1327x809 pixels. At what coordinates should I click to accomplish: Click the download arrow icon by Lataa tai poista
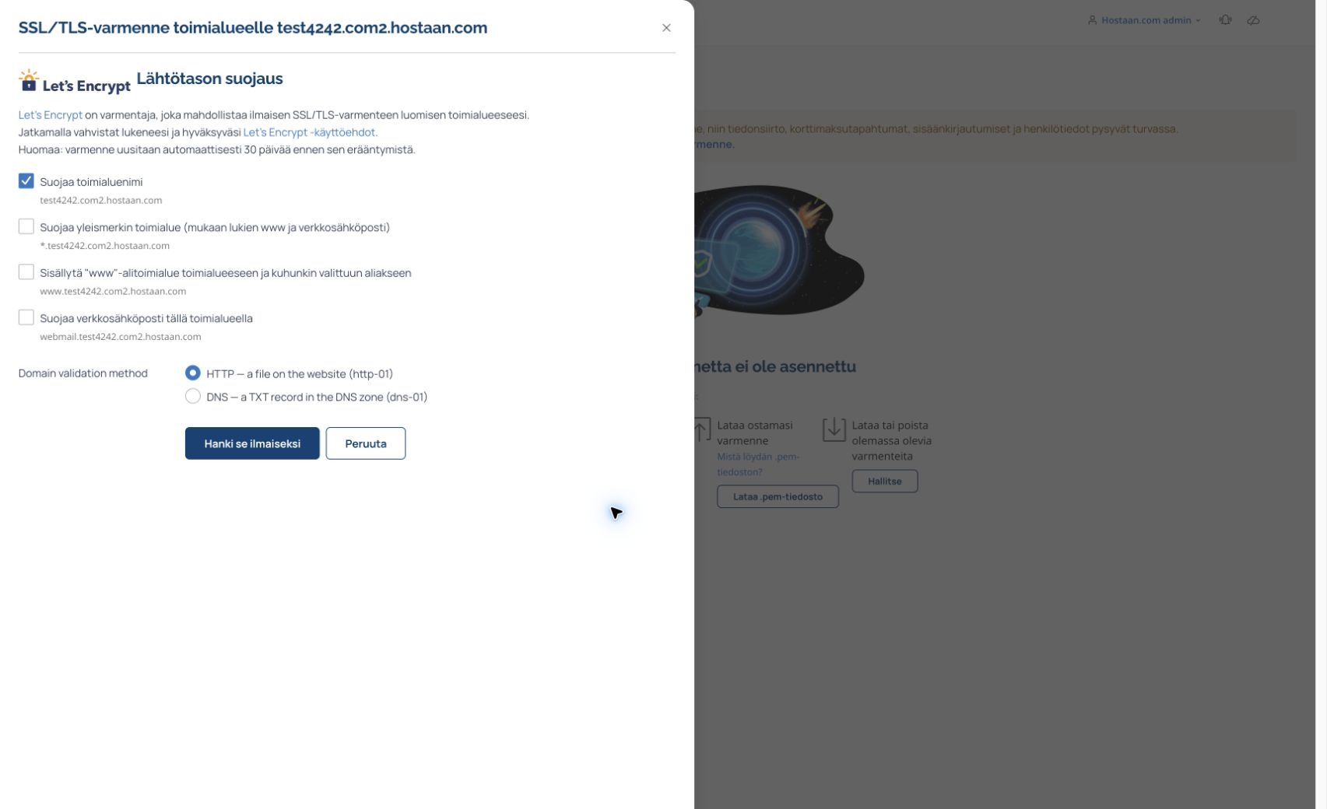coord(834,429)
